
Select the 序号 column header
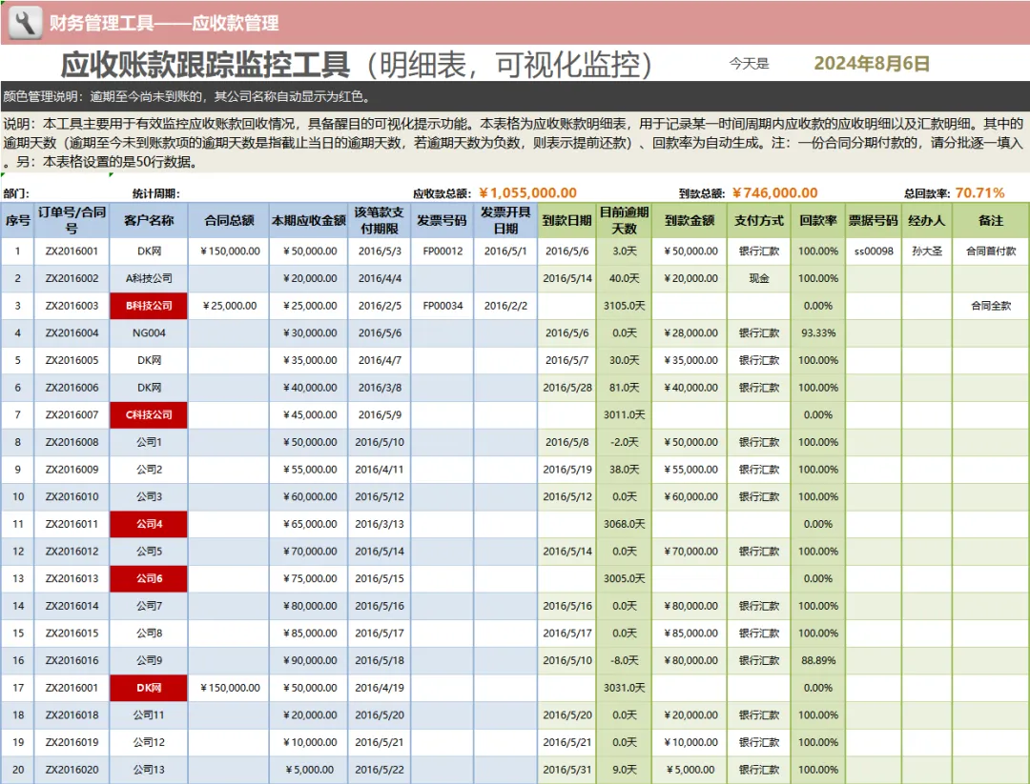18,220
